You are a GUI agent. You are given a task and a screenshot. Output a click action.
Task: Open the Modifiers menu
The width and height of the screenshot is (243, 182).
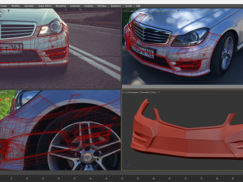[x=16, y=6]
